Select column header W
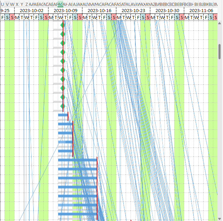This screenshot has height=221, width=223. (x=12, y=5)
